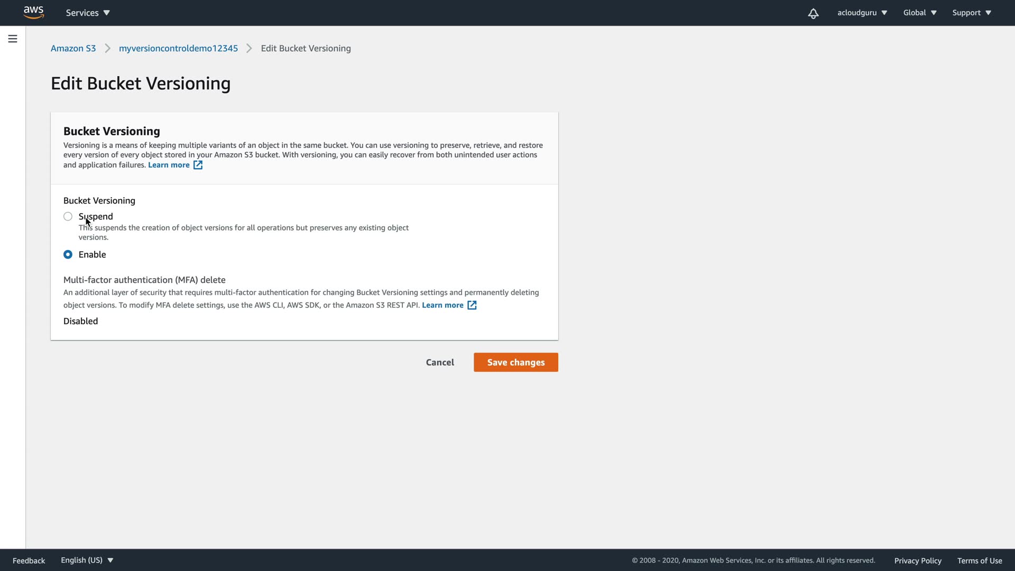Click breadcrumb chevron after Amazon S3

pyautogui.click(x=107, y=48)
